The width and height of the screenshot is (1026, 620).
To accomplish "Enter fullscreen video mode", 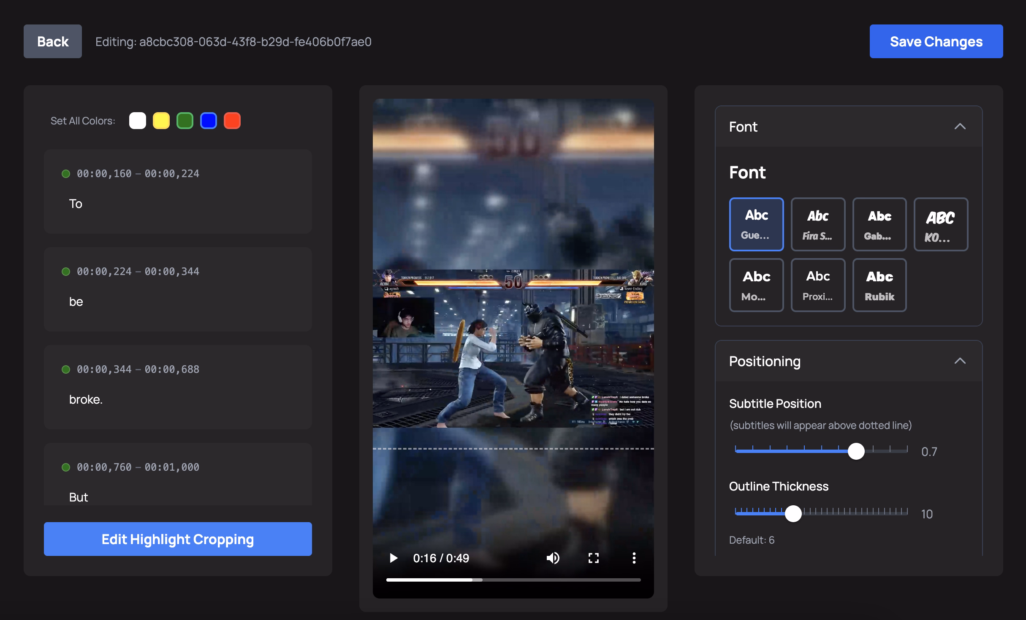I will click(594, 558).
